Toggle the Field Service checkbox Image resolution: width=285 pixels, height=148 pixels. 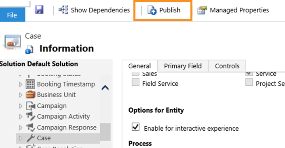tap(135, 82)
